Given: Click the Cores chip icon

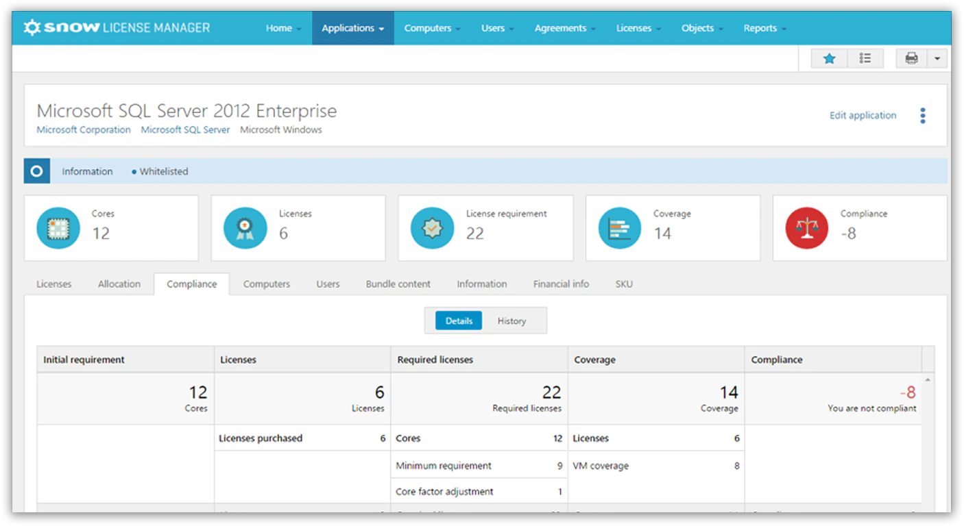Looking at the screenshot, I should click(58, 228).
